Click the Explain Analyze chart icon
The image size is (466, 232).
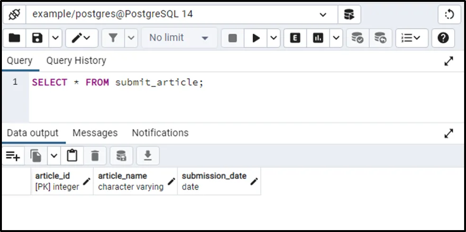tap(318, 38)
